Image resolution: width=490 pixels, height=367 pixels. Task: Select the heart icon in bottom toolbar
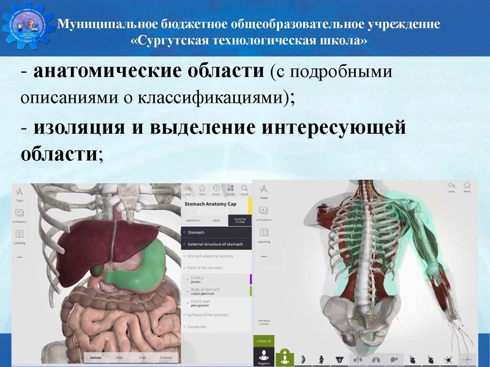click(411, 358)
